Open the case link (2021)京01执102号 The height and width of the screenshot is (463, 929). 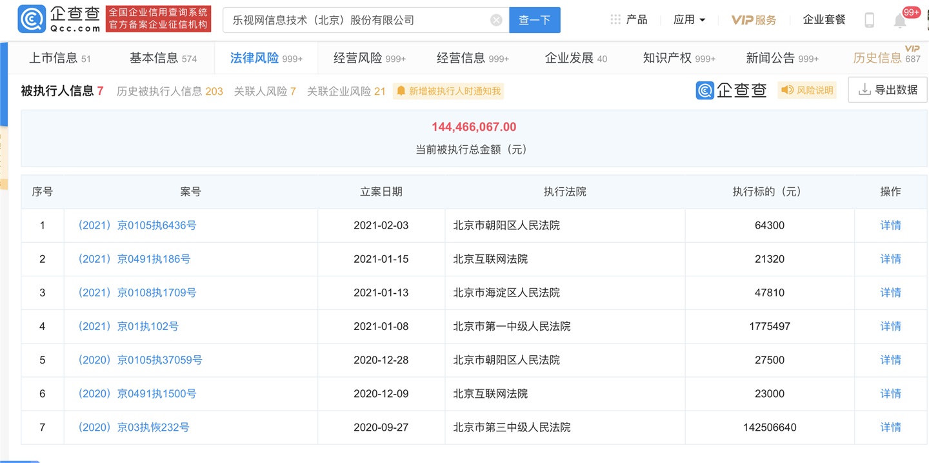click(x=127, y=326)
